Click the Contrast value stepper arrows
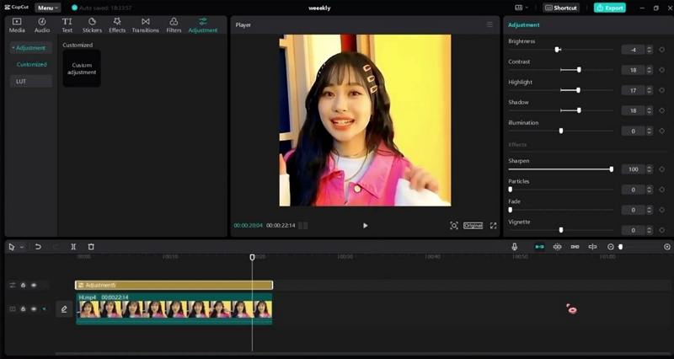 pyautogui.click(x=650, y=70)
